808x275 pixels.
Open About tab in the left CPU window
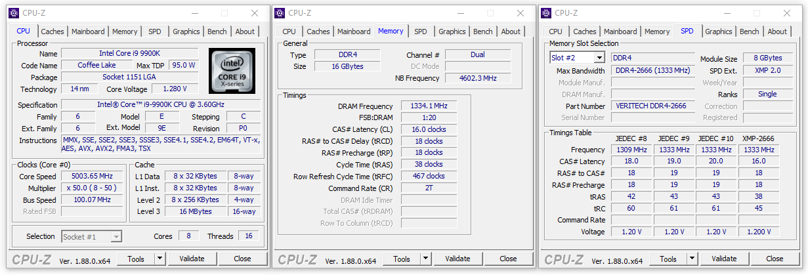tap(245, 32)
